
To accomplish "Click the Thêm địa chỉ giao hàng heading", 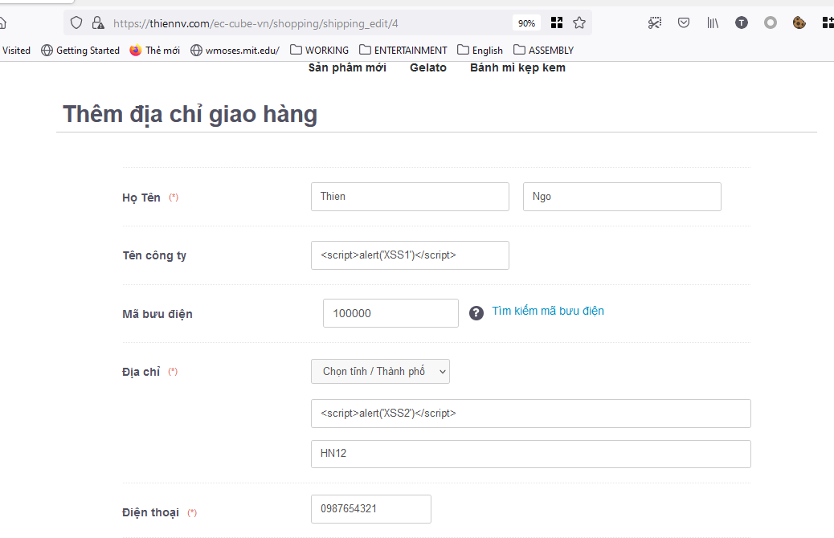I will 190,114.
